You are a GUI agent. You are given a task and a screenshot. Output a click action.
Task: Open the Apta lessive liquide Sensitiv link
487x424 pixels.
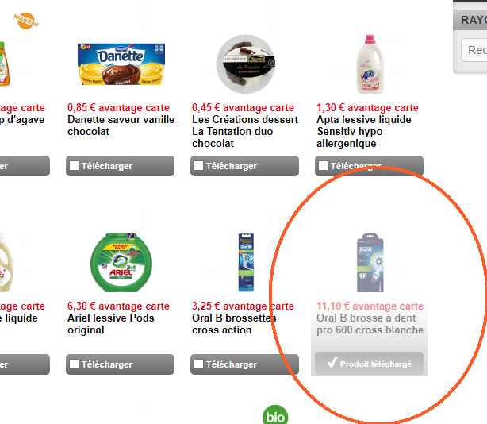click(x=364, y=132)
